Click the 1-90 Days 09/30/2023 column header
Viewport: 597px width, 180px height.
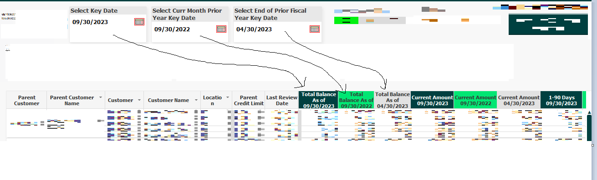pyautogui.click(x=561, y=100)
